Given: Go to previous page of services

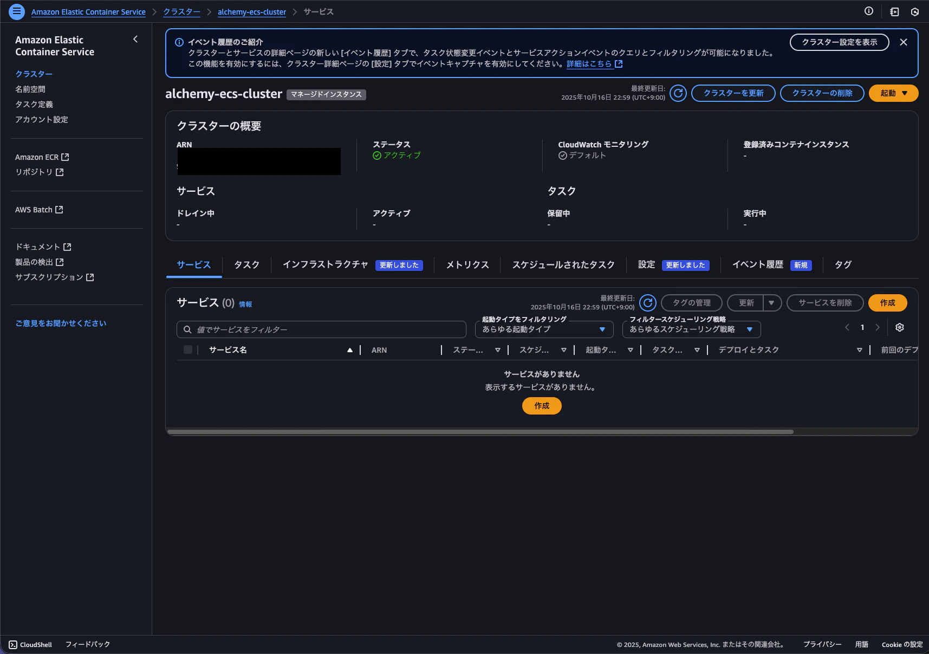Looking at the screenshot, I should point(847,327).
